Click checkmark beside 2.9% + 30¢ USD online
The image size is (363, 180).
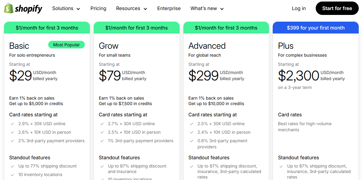[x=12, y=124]
